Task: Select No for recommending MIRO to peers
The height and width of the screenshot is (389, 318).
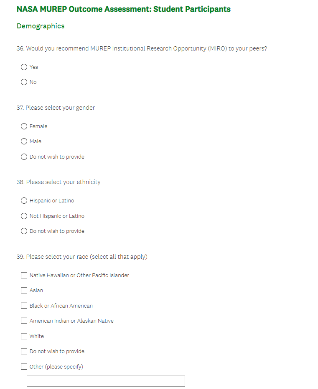Action: pos(24,82)
